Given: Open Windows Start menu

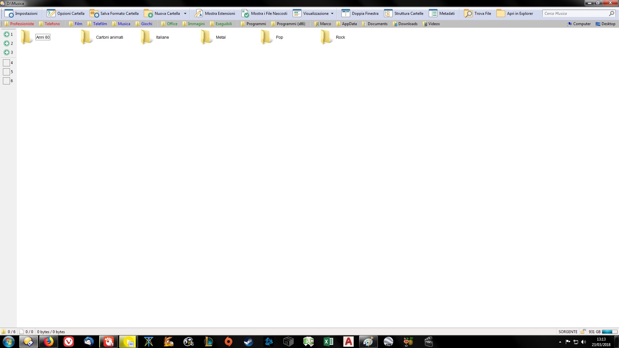Looking at the screenshot, I should click(9, 342).
